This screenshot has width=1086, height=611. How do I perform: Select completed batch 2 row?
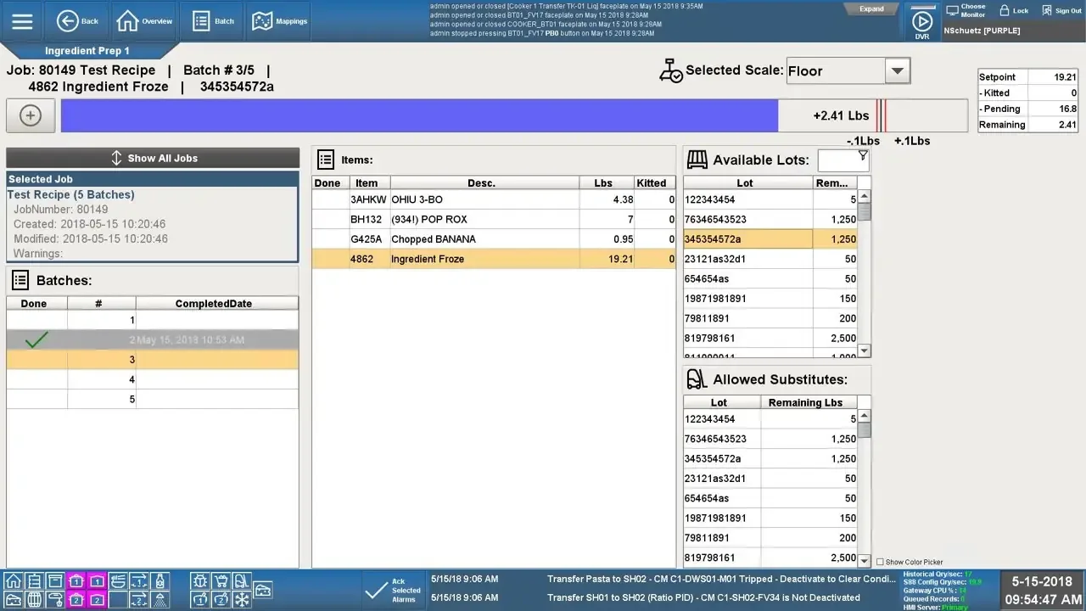pos(153,339)
